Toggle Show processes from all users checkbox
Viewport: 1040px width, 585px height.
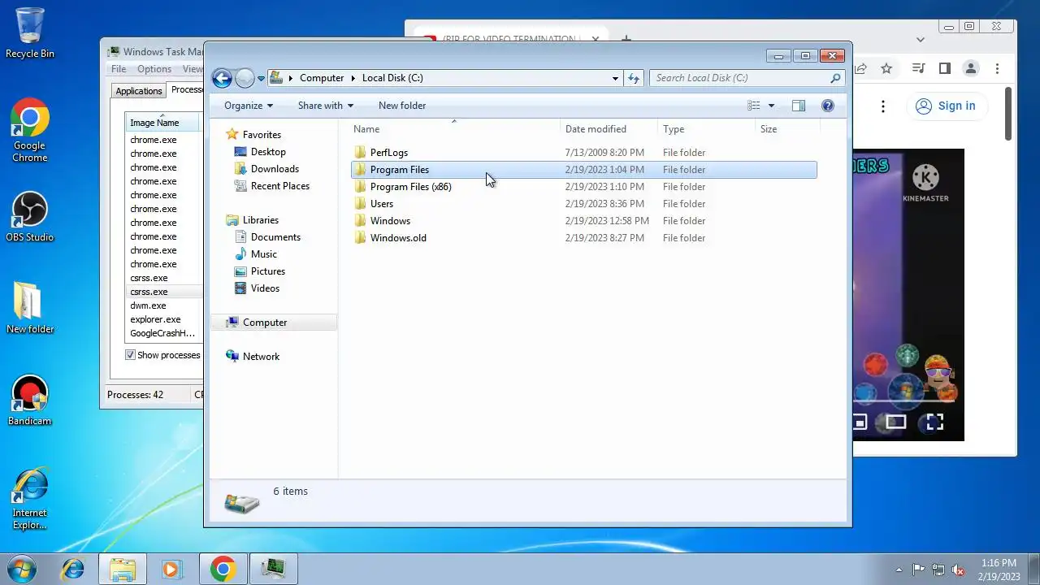point(130,355)
